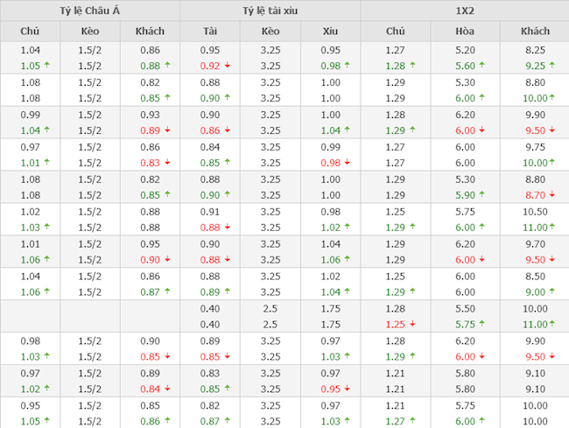
Task: Click the 8.25 odds value
Action: tap(534, 51)
